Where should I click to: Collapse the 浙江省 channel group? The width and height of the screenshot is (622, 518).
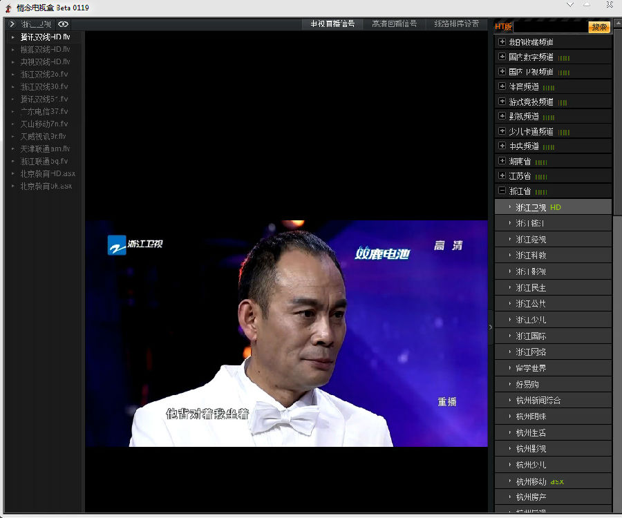pyautogui.click(x=502, y=191)
